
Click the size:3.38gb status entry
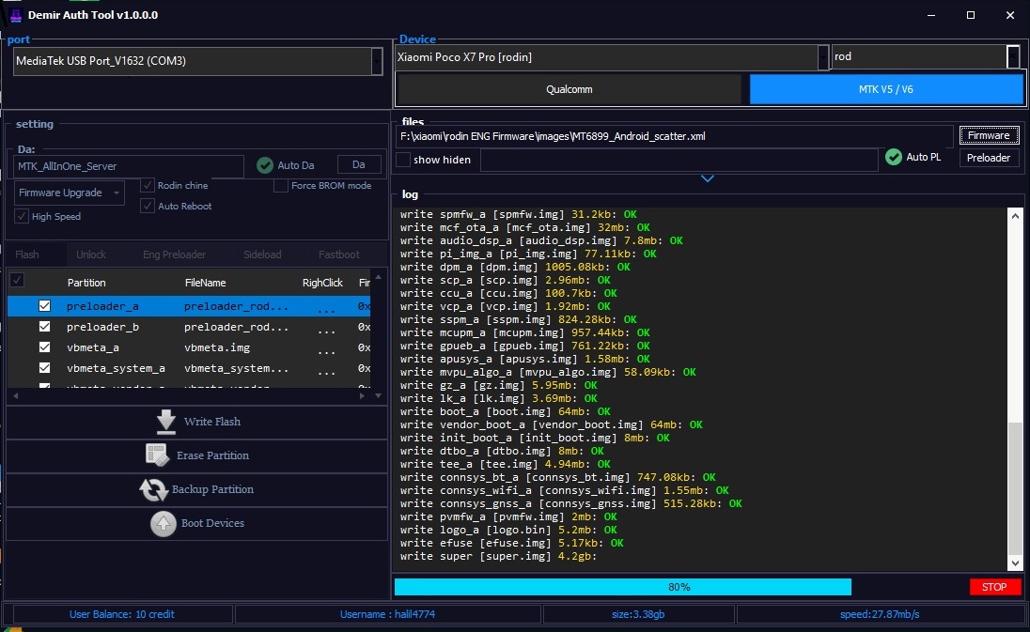click(x=638, y=614)
